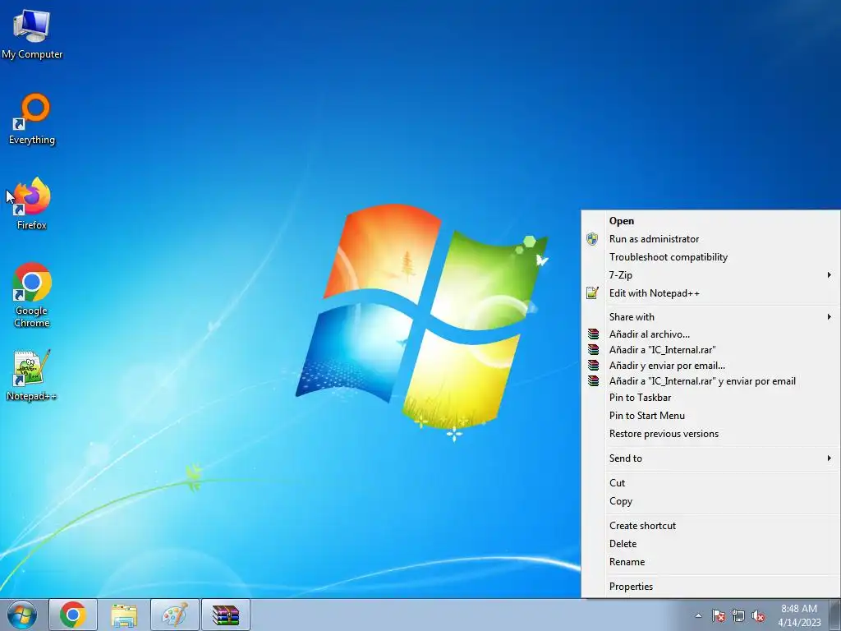Select Pin to Taskbar
Image resolution: width=841 pixels, height=631 pixels.
tap(710, 398)
